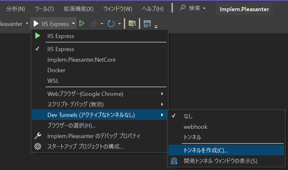This screenshot has width=288, height=170.
Task: Open the 検索 dropdown arrow
Action: [204, 8]
